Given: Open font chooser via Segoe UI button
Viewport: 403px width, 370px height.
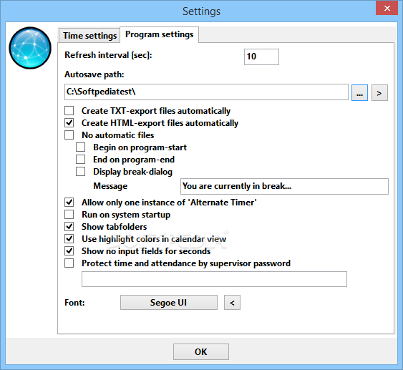Looking at the screenshot, I should click(x=169, y=303).
